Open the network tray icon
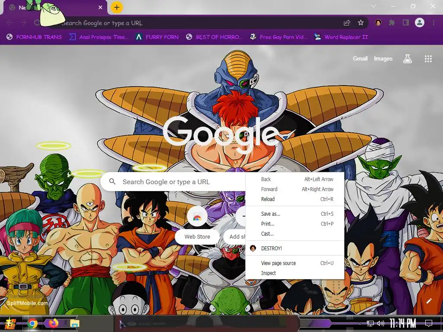Viewport: 443px width, 332px height. pos(370,323)
